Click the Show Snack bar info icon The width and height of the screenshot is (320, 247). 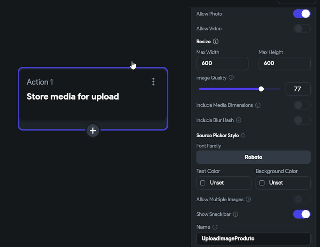pos(236,214)
